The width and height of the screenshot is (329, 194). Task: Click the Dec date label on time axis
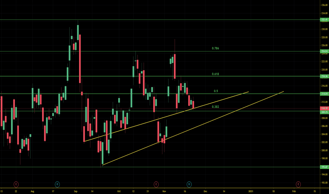click(x=205, y=192)
